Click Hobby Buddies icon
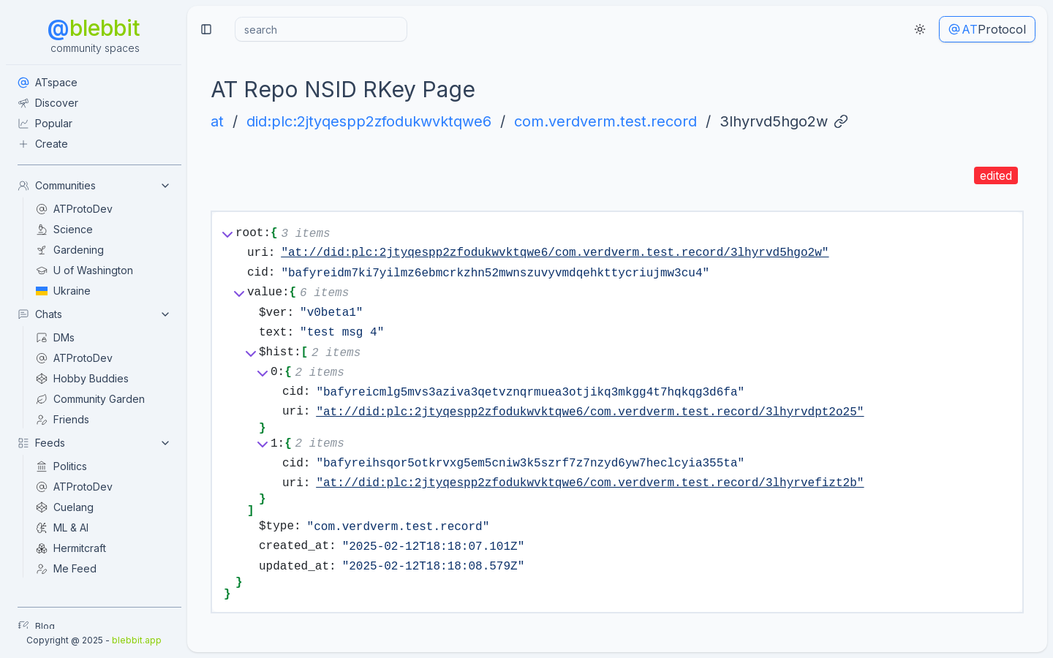This screenshot has width=1053, height=658. coord(42,379)
